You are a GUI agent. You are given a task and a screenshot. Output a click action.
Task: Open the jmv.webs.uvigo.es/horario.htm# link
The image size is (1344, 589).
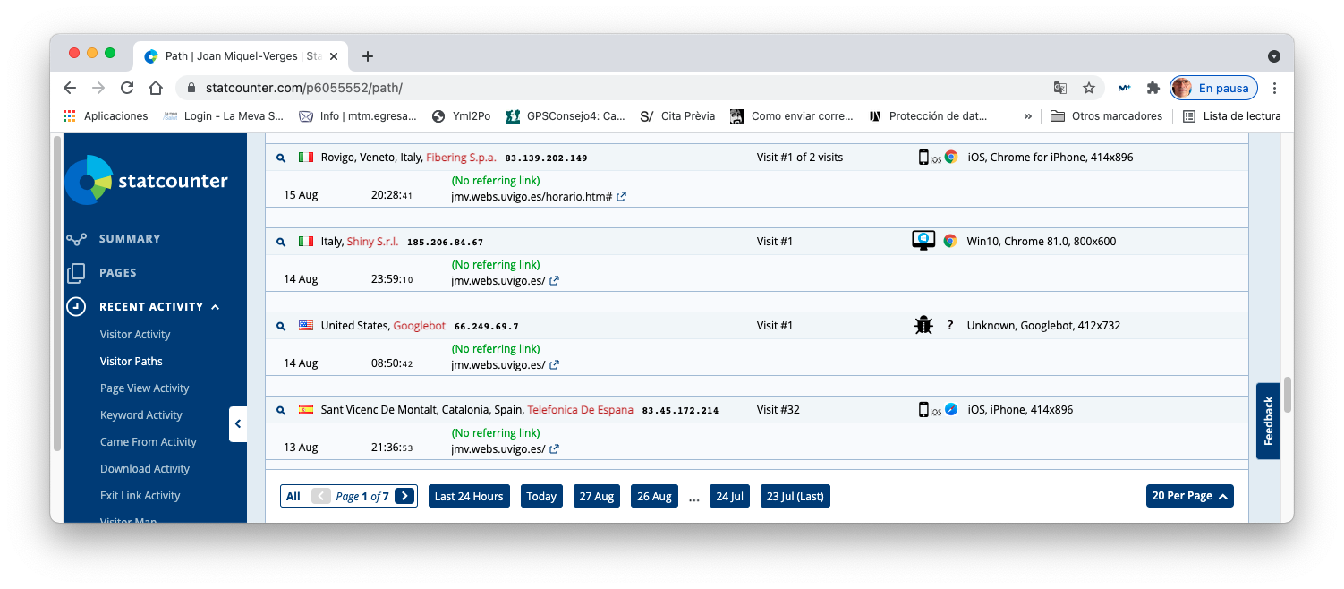tap(532, 197)
